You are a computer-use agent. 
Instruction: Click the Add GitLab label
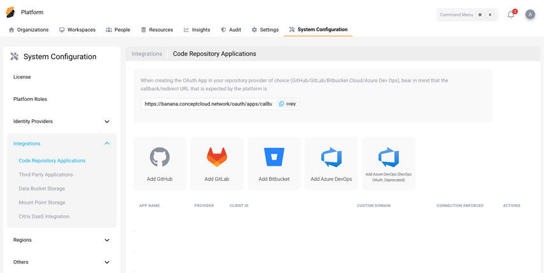click(x=217, y=179)
